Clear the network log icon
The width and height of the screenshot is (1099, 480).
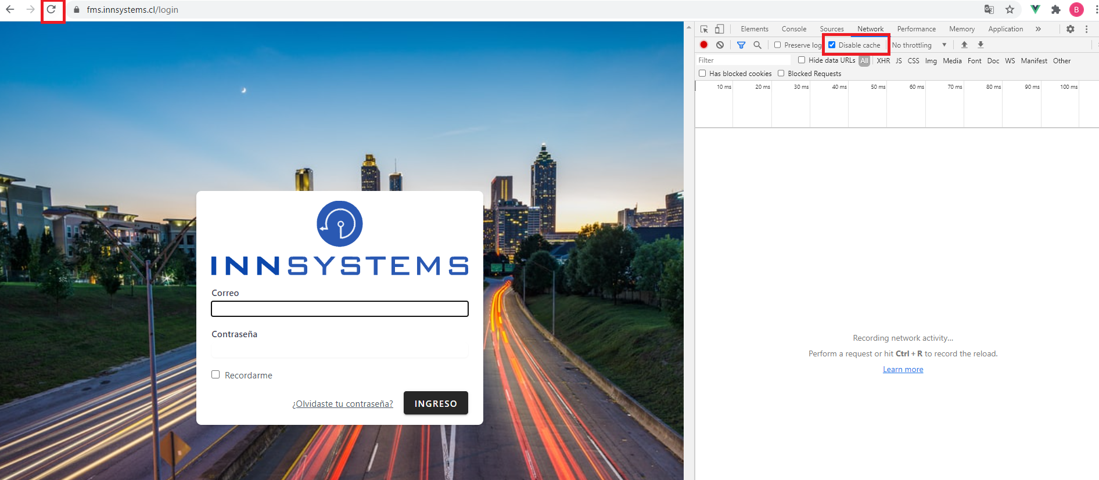pos(720,45)
